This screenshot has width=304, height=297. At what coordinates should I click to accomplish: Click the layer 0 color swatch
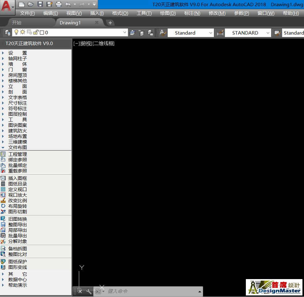pos(42,32)
